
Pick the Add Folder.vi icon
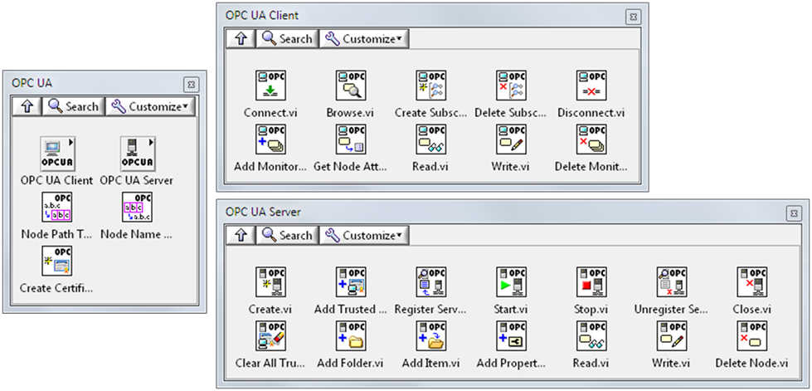point(353,337)
